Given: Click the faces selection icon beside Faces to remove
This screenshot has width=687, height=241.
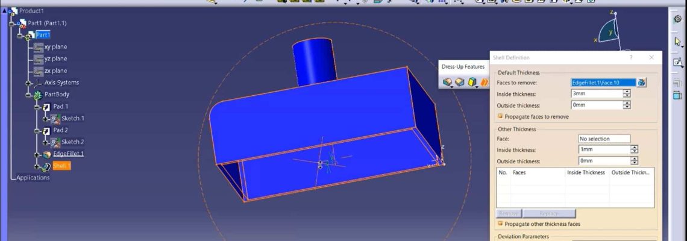Looking at the screenshot, I should tap(641, 83).
